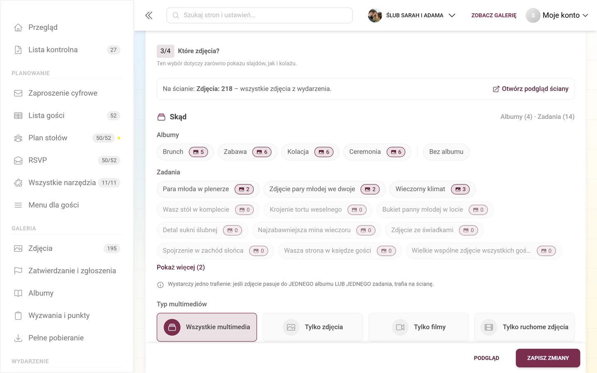This screenshot has width=597, height=373.
Task: Open Otwórz podgląd ściany link
Action: (x=531, y=89)
